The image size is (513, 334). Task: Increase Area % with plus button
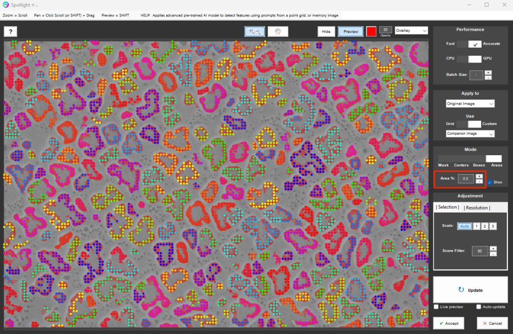pos(479,177)
